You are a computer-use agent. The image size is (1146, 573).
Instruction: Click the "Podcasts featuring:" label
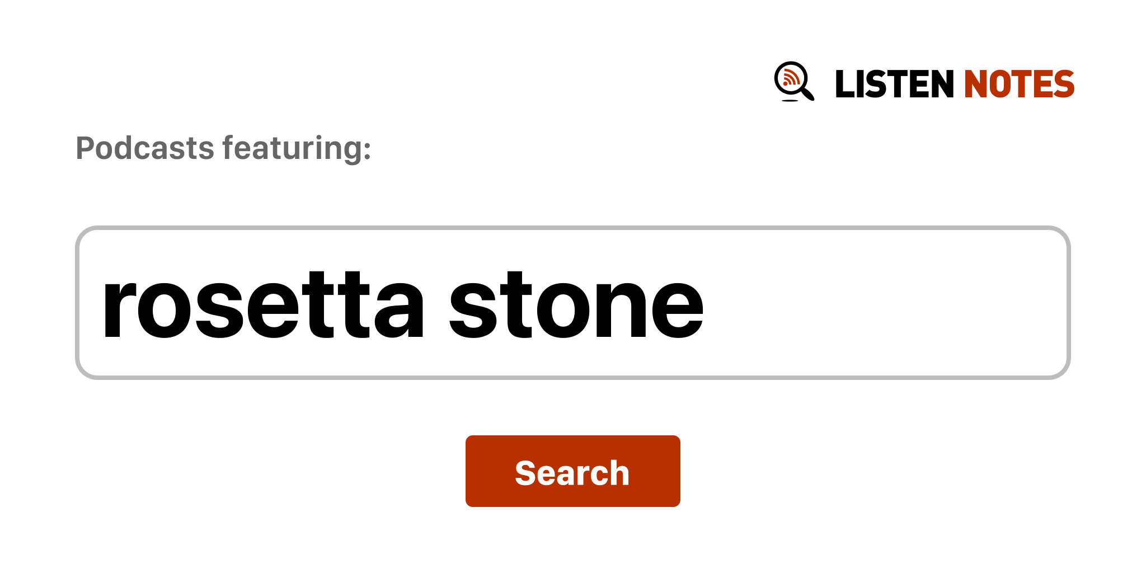223,148
